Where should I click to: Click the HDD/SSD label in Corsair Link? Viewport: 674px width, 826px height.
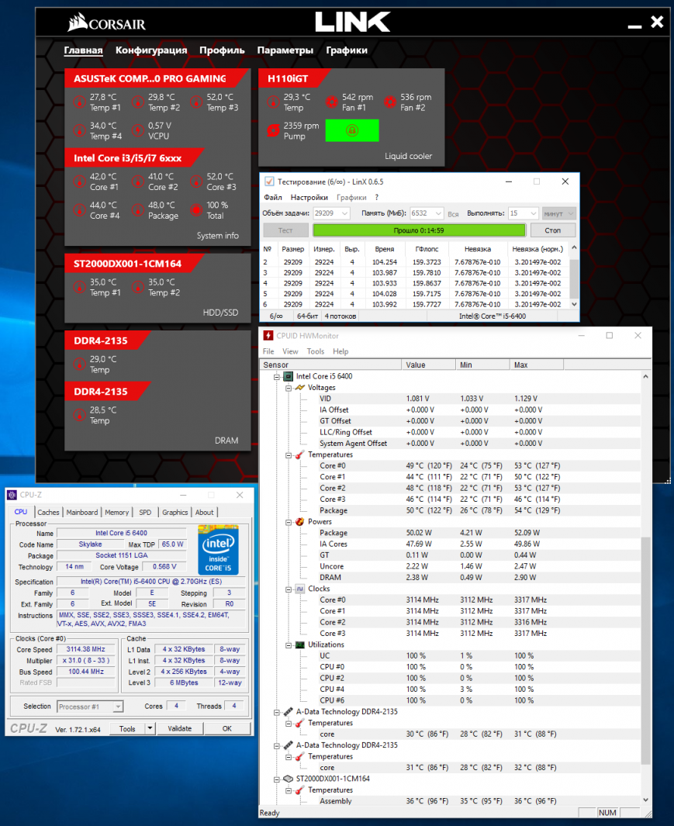pyautogui.click(x=221, y=313)
